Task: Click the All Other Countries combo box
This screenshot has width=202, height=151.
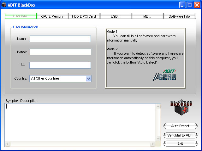Action: click(60, 79)
